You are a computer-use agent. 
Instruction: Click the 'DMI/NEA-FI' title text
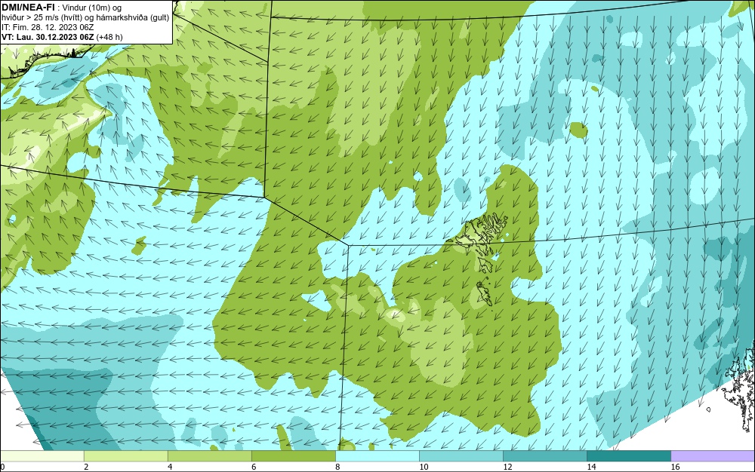click(28, 7)
